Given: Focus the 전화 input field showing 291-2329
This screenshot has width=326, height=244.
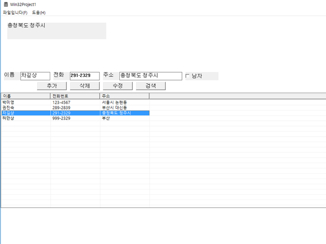Looking at the screenshot, I should pos(85,76).
